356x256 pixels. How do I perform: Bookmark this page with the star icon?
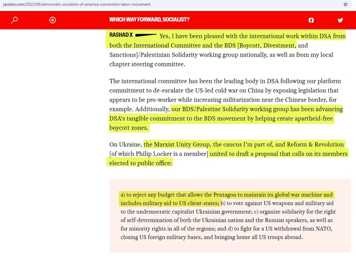click(x=346, y=4)
